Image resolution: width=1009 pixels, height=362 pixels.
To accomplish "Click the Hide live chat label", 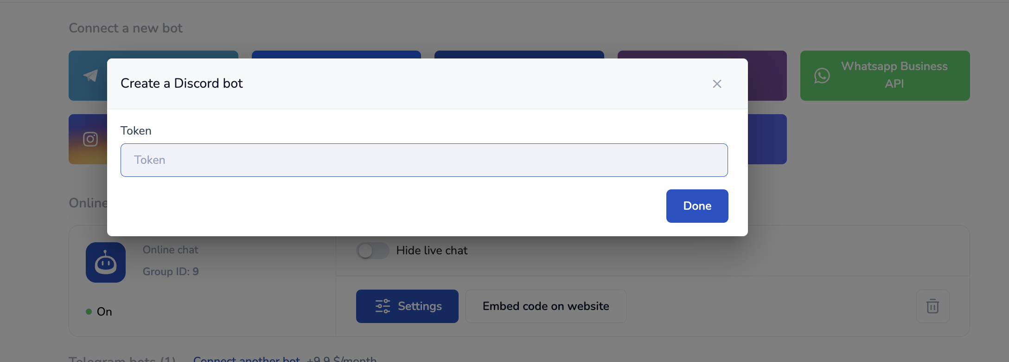I will coord(432,251).
